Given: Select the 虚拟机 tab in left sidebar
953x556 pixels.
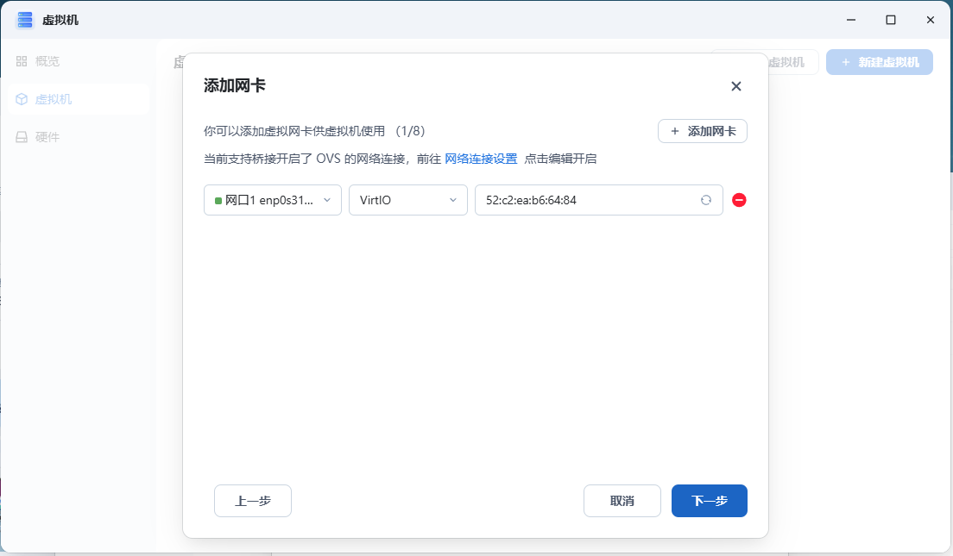Looking at the screenshot, I should 54,99.
